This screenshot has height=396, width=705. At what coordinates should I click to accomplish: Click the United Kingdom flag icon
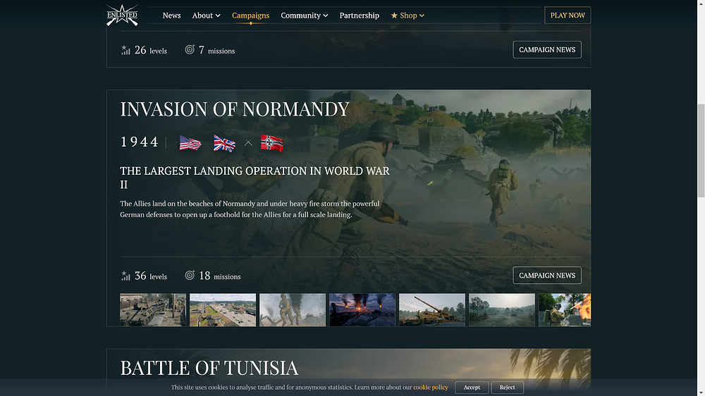[x=224, y=143]
